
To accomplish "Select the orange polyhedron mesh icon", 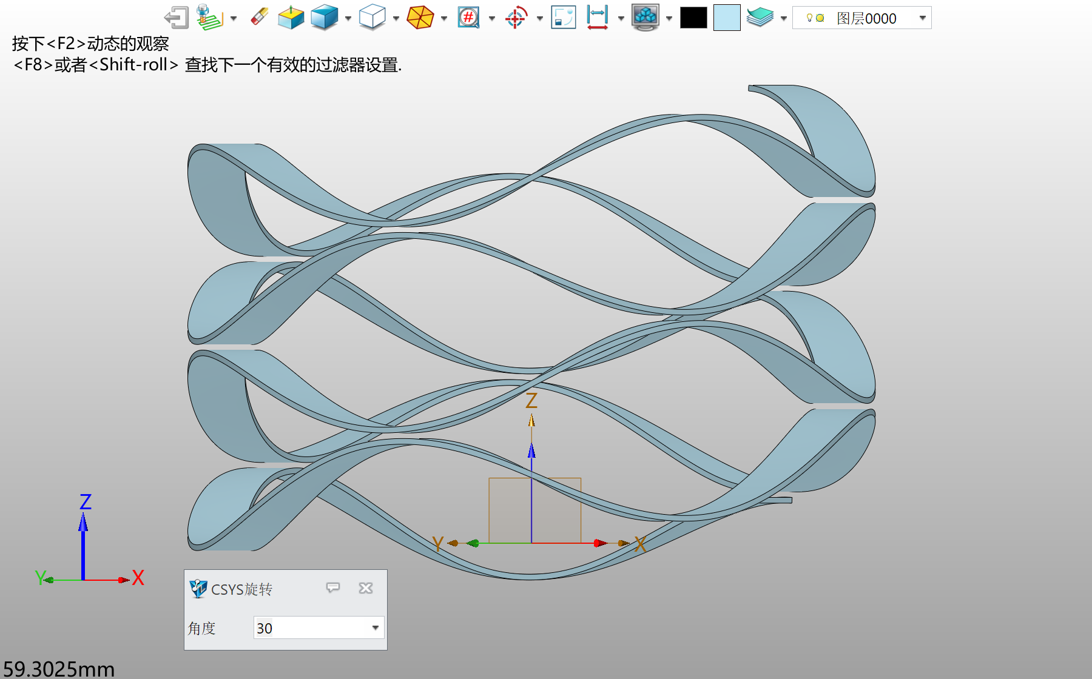I will click(x=420, y=18).
